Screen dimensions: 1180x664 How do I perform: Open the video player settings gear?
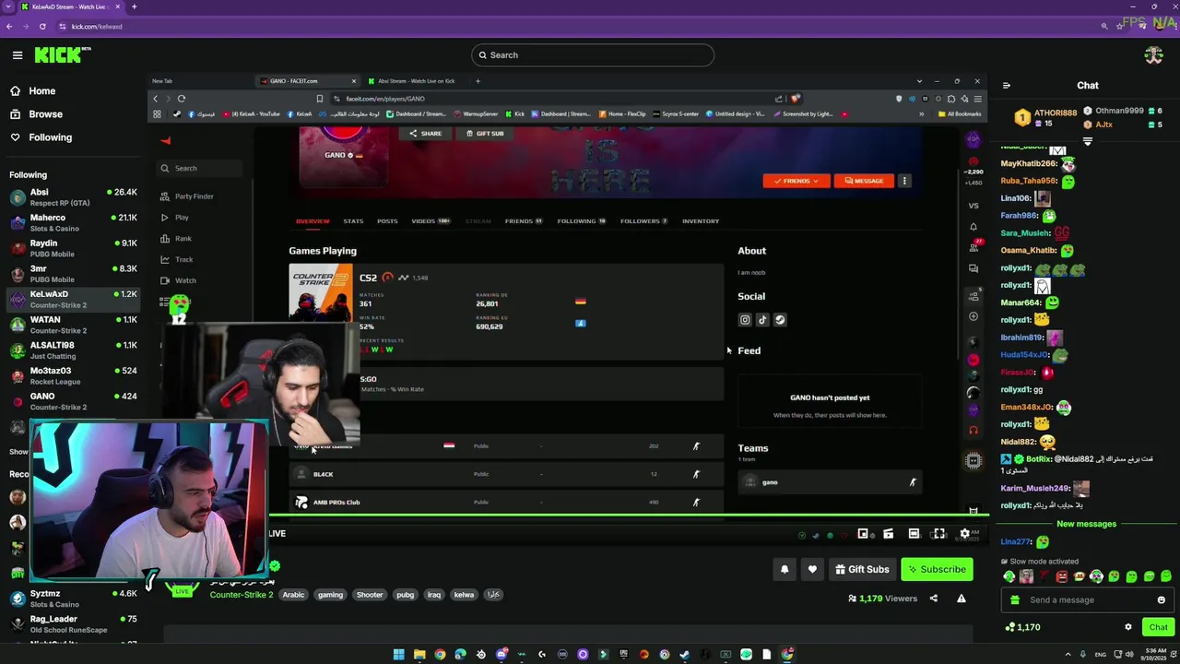coord(964,534)
